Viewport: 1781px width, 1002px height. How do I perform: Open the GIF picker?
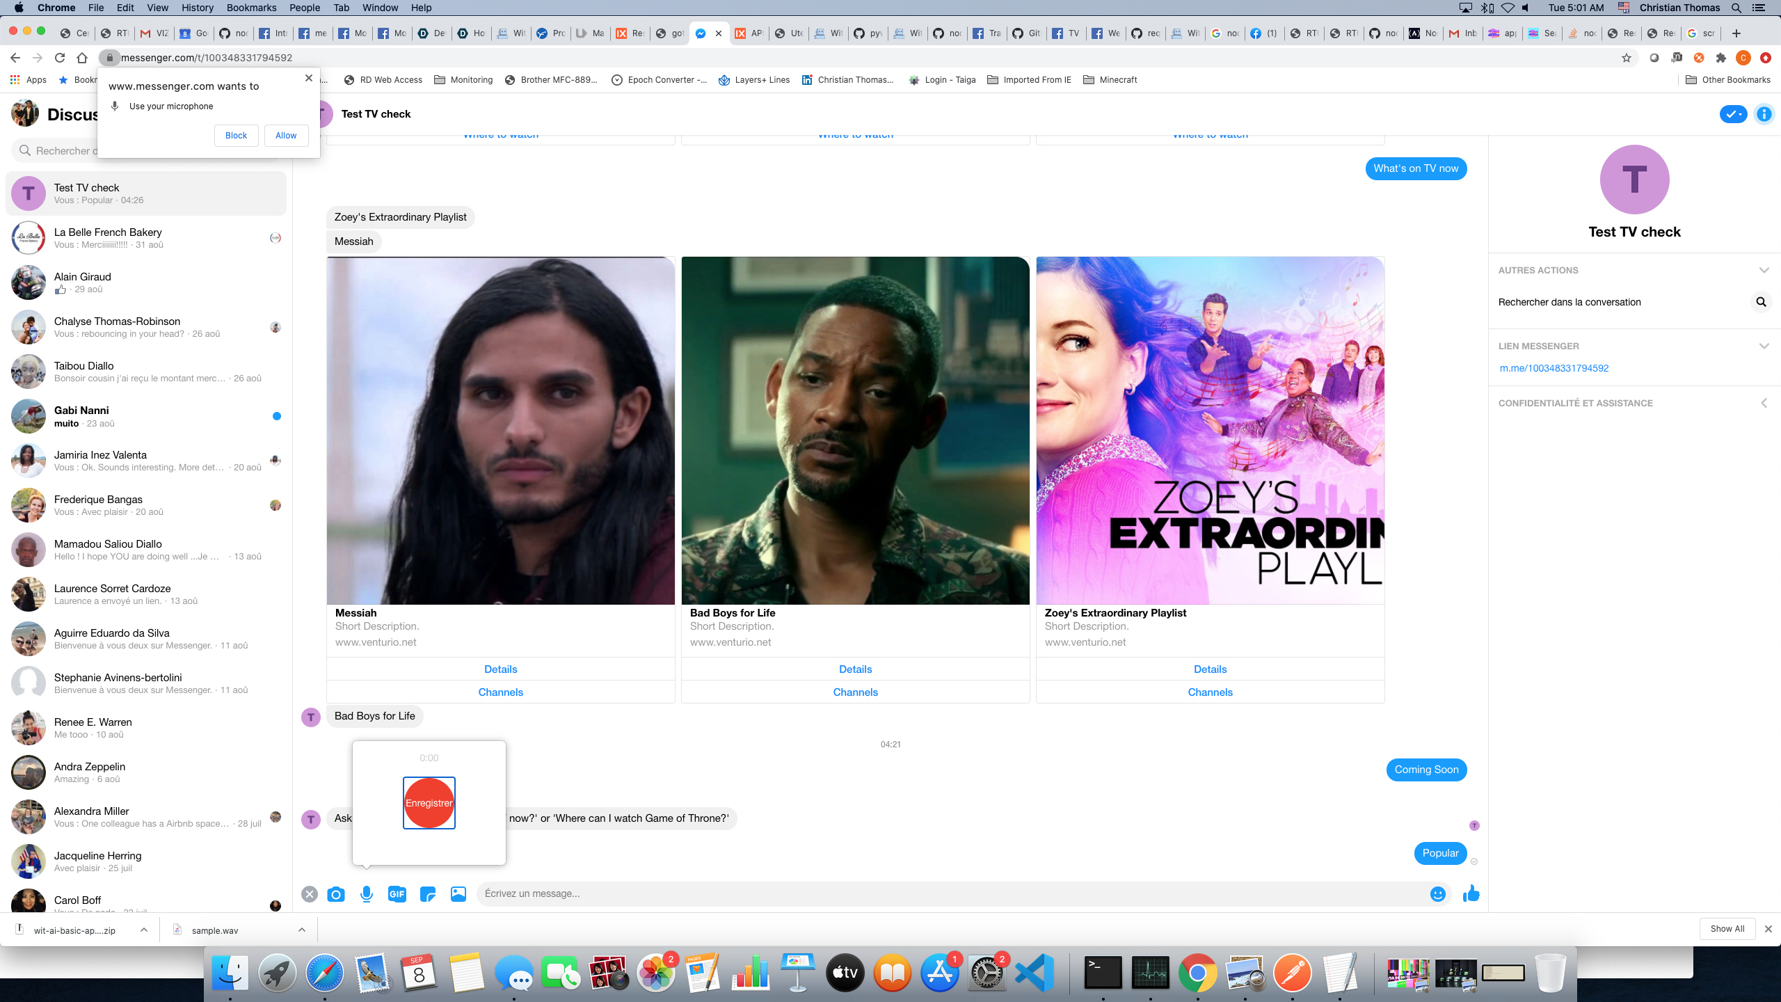tap(397, 894)
